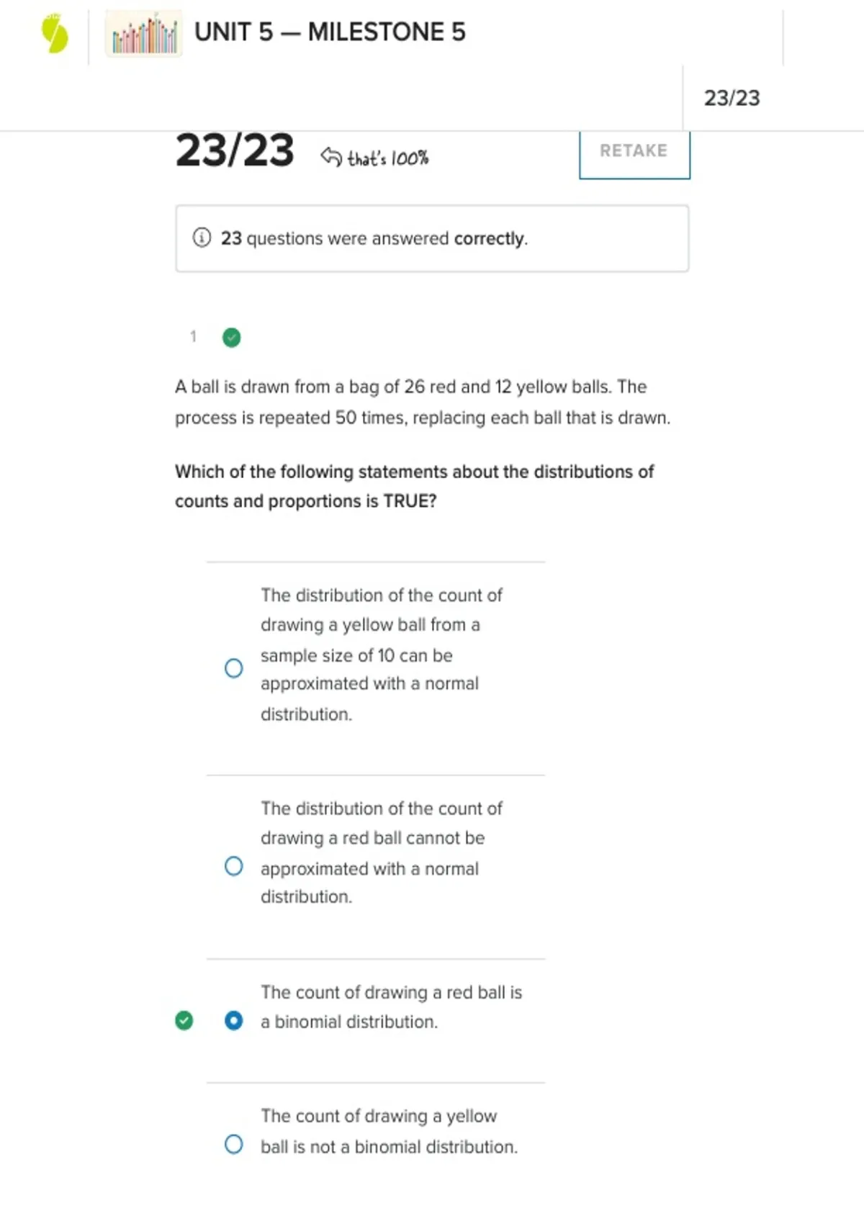The height and width of the screenshot is (1224, 864).
Task: Click the green Sophia logo icon
Action: point(55,34)
